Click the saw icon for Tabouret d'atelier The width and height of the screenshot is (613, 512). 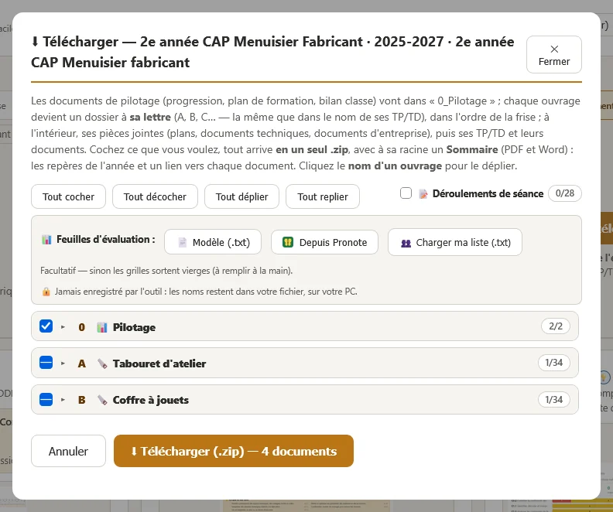click(102, 364)
